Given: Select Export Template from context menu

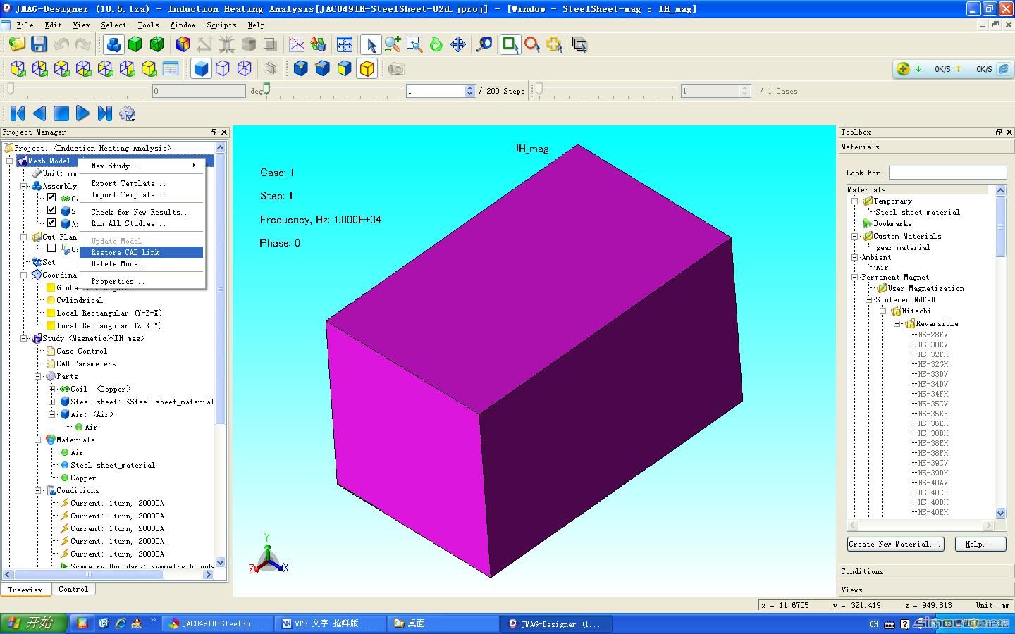Looking at the screenshot, I should [141, 183].
